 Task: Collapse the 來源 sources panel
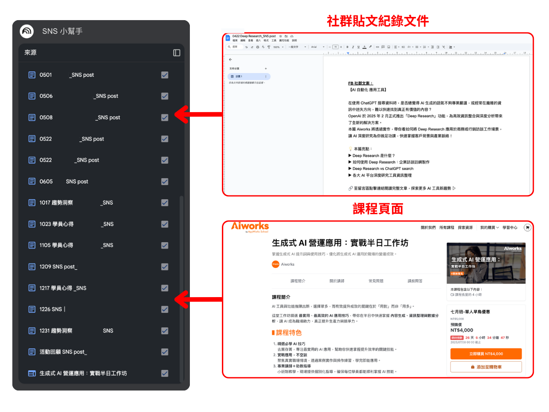click(177, 53)
